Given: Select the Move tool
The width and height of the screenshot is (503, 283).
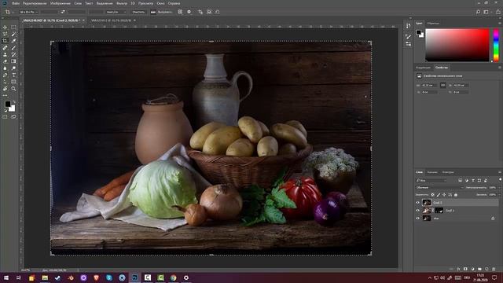Looking at the screenshot, I should (x=5, y=28).
